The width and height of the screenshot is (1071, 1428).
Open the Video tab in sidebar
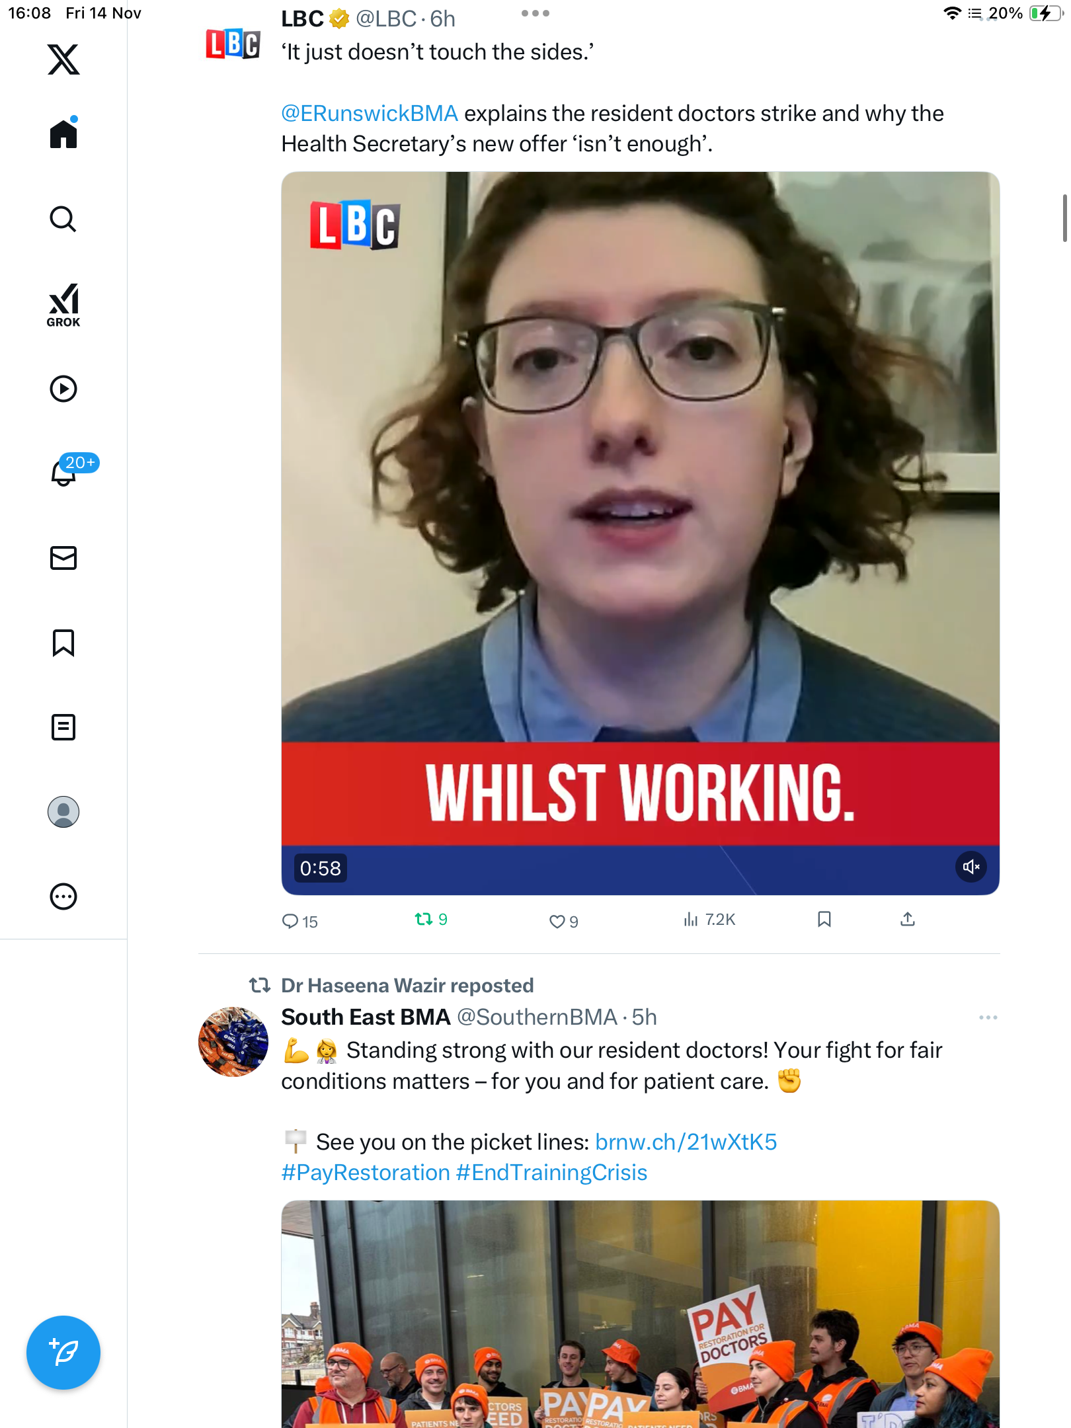tap(63, 389)
